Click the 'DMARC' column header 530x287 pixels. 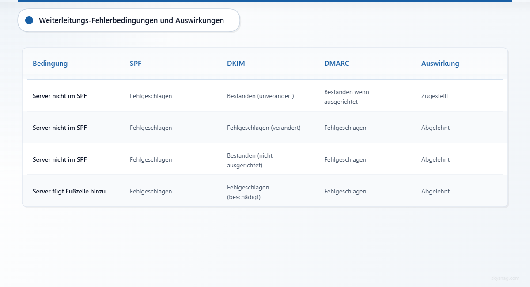coord(337,64)
